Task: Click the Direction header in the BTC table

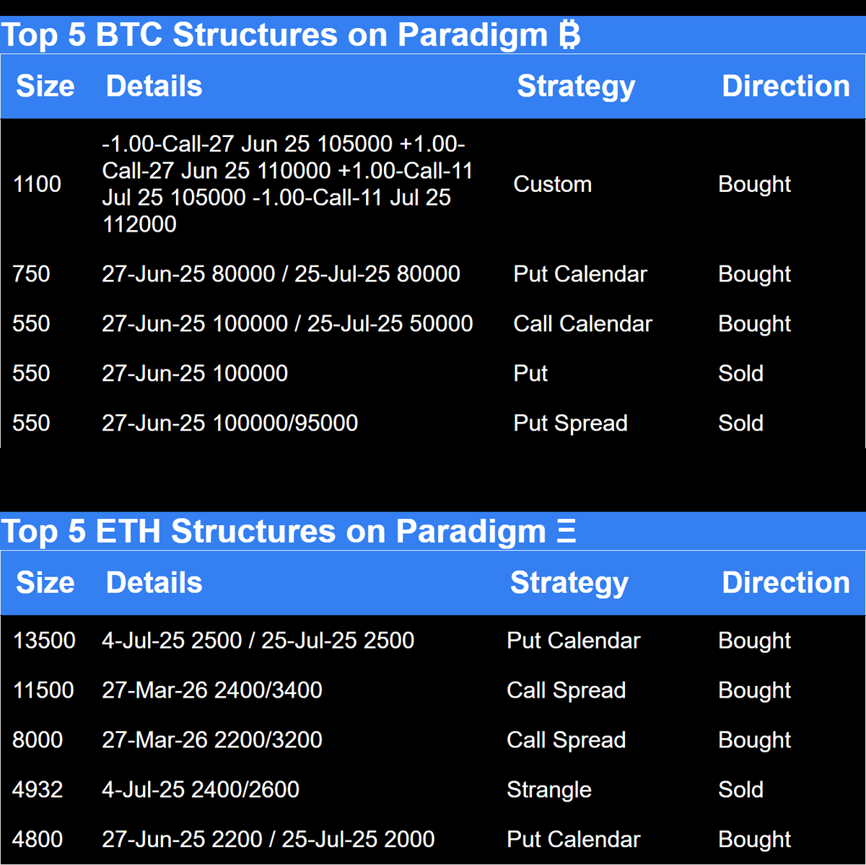Action: tap(786, 86)
